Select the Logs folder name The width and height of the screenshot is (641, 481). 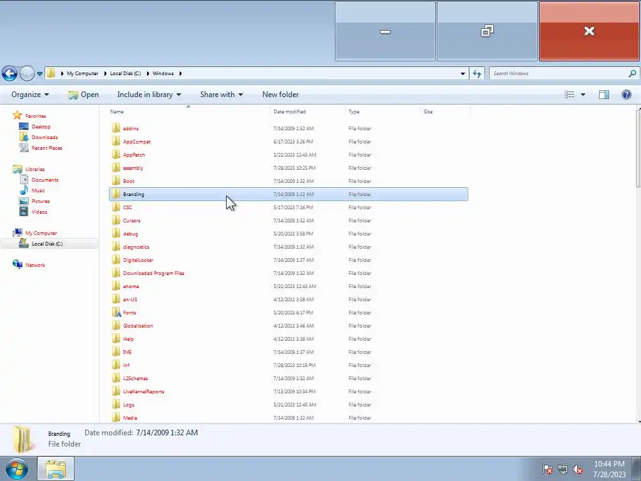pyautogui.click(x=128, y=405)
